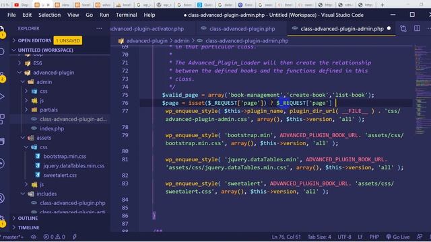Click line number 79 in gutter
This screenshot has width=431, height=242.
point(125,135)
